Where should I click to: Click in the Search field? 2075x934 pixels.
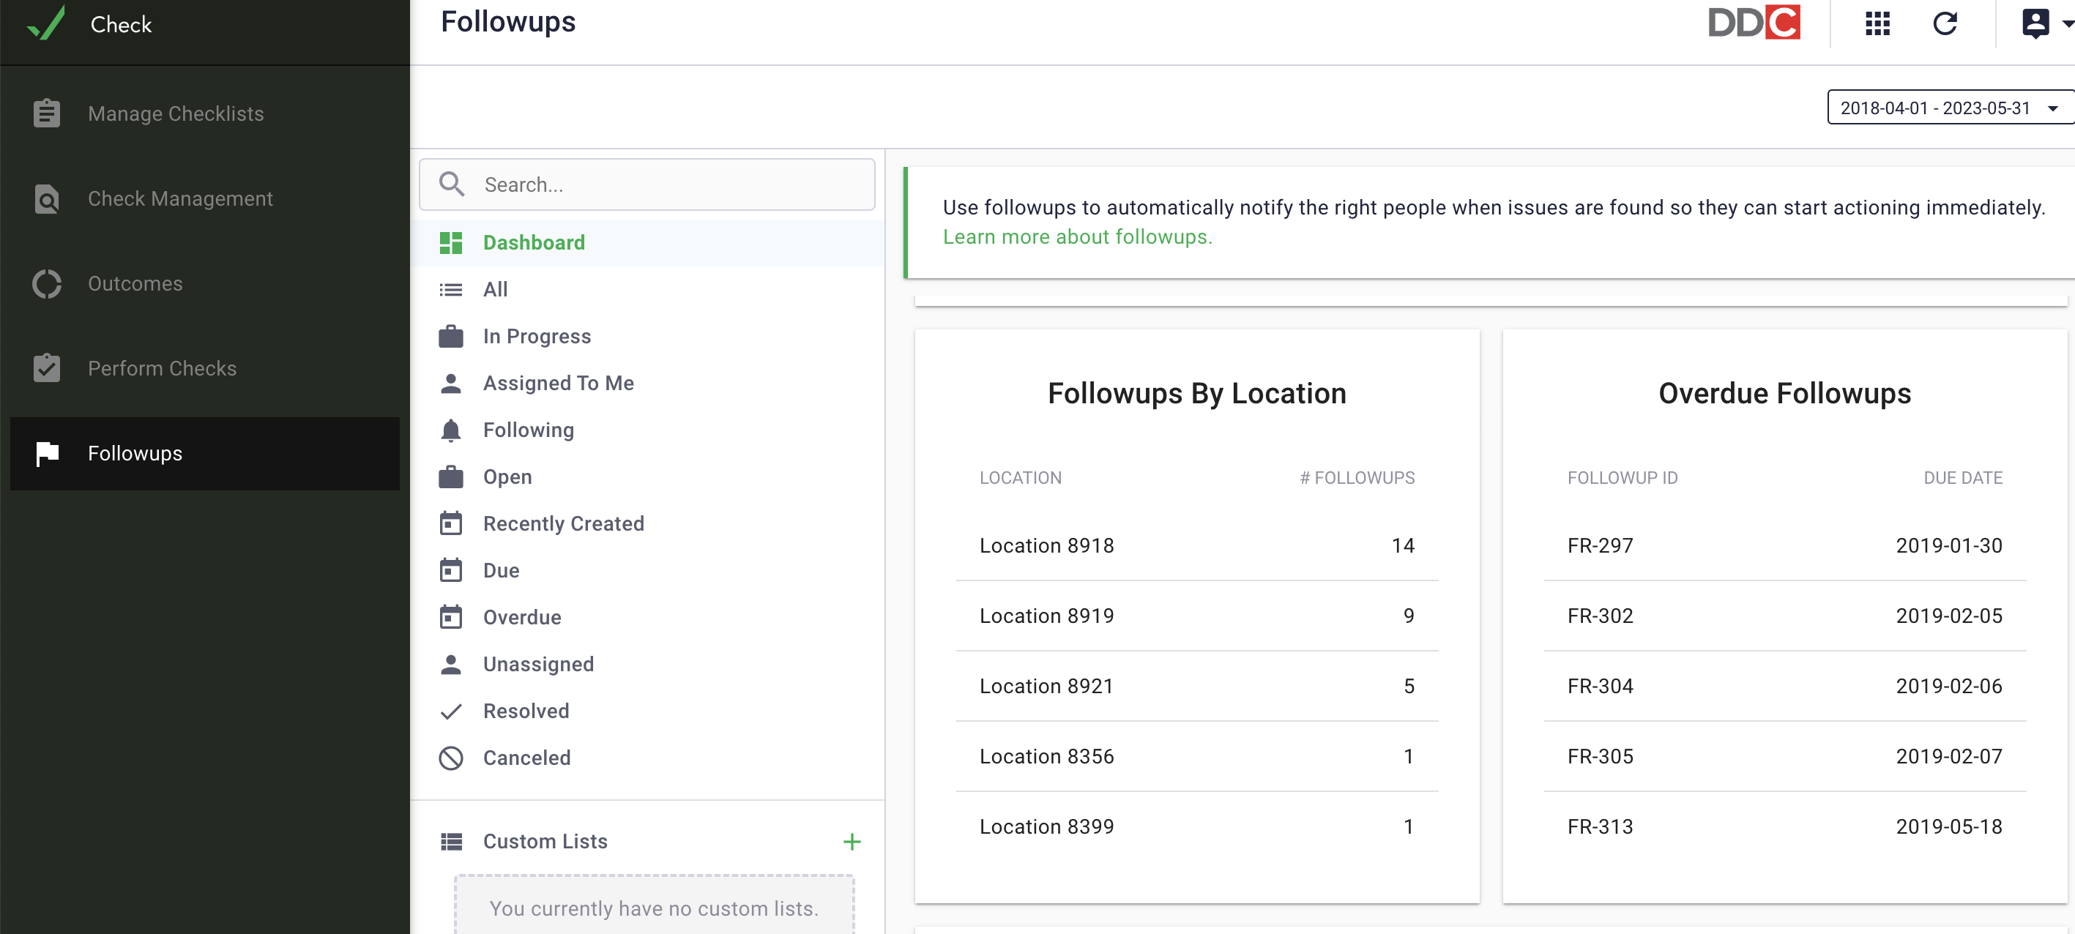pyautogui.click(x=647, y=184)
